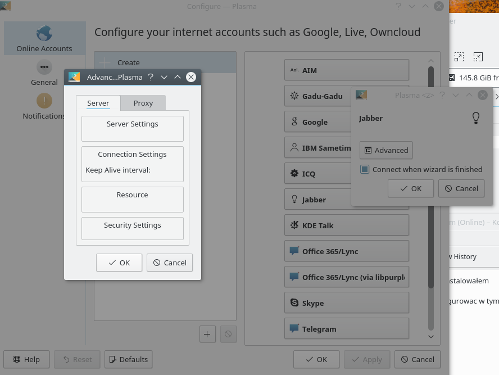
Task: Choose Office 365/Lync account type
Action: pos(347,251)
